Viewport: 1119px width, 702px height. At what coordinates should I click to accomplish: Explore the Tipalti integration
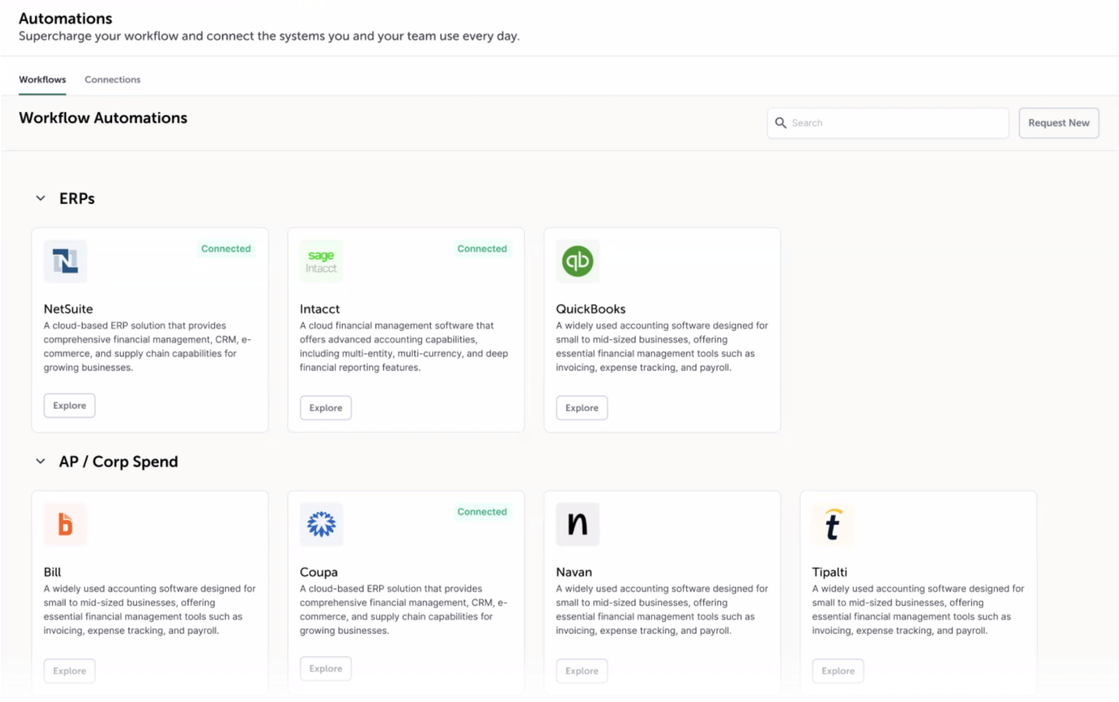(838, 671)
